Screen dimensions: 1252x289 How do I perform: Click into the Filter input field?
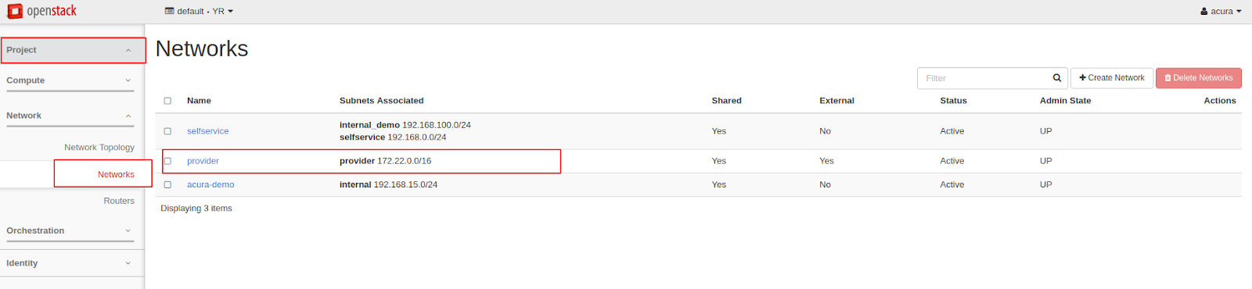point(981,78)
